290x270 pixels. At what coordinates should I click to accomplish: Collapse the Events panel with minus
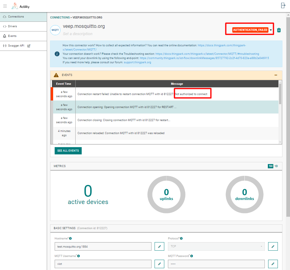[276, 75]
